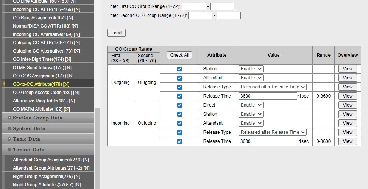Expand the Station Group Data section

[37, 118]
